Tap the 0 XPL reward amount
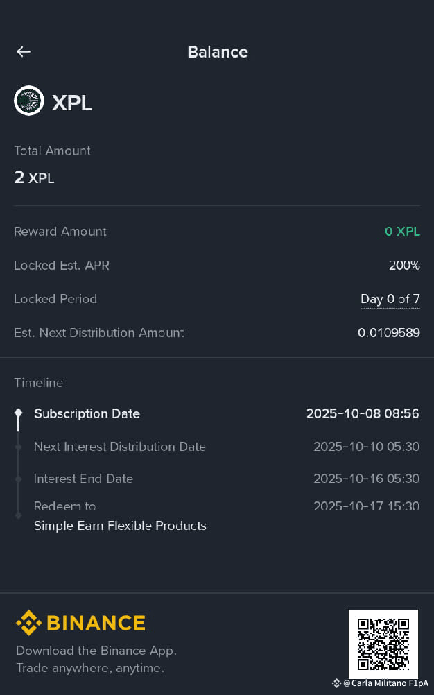434x695 pixels. coord(402,232)
